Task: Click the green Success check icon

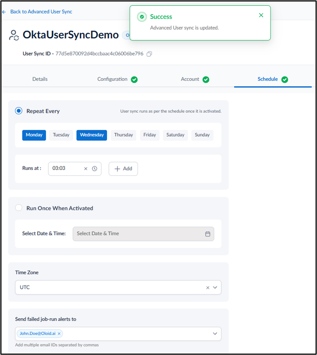Action: pos(142,17)
